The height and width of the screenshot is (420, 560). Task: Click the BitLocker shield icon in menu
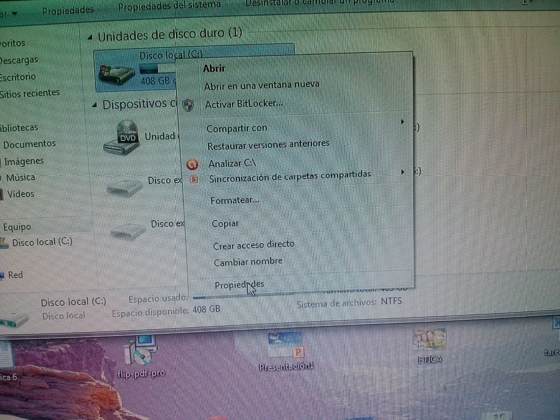pos(188,105)
